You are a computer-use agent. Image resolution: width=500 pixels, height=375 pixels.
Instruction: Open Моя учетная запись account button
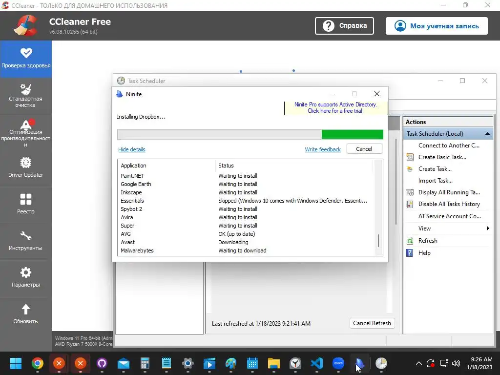coord(437,26)
